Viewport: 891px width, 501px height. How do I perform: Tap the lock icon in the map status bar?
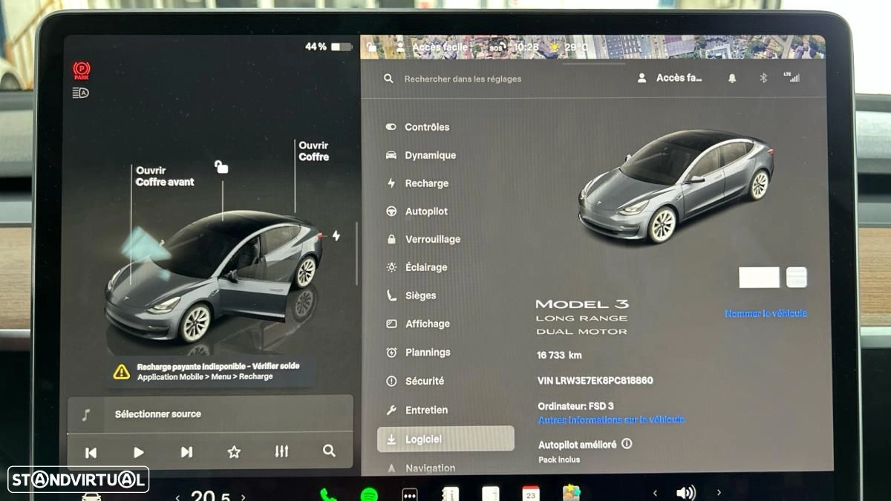coord(371,47)
